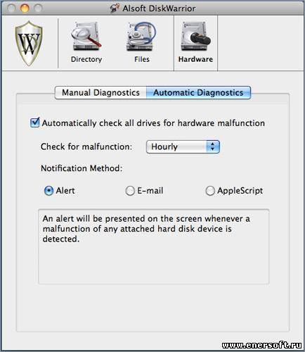Screen dimensions: 305x352
Task: Click the Hardware label in the toolbar
Action: pos(195,59)
